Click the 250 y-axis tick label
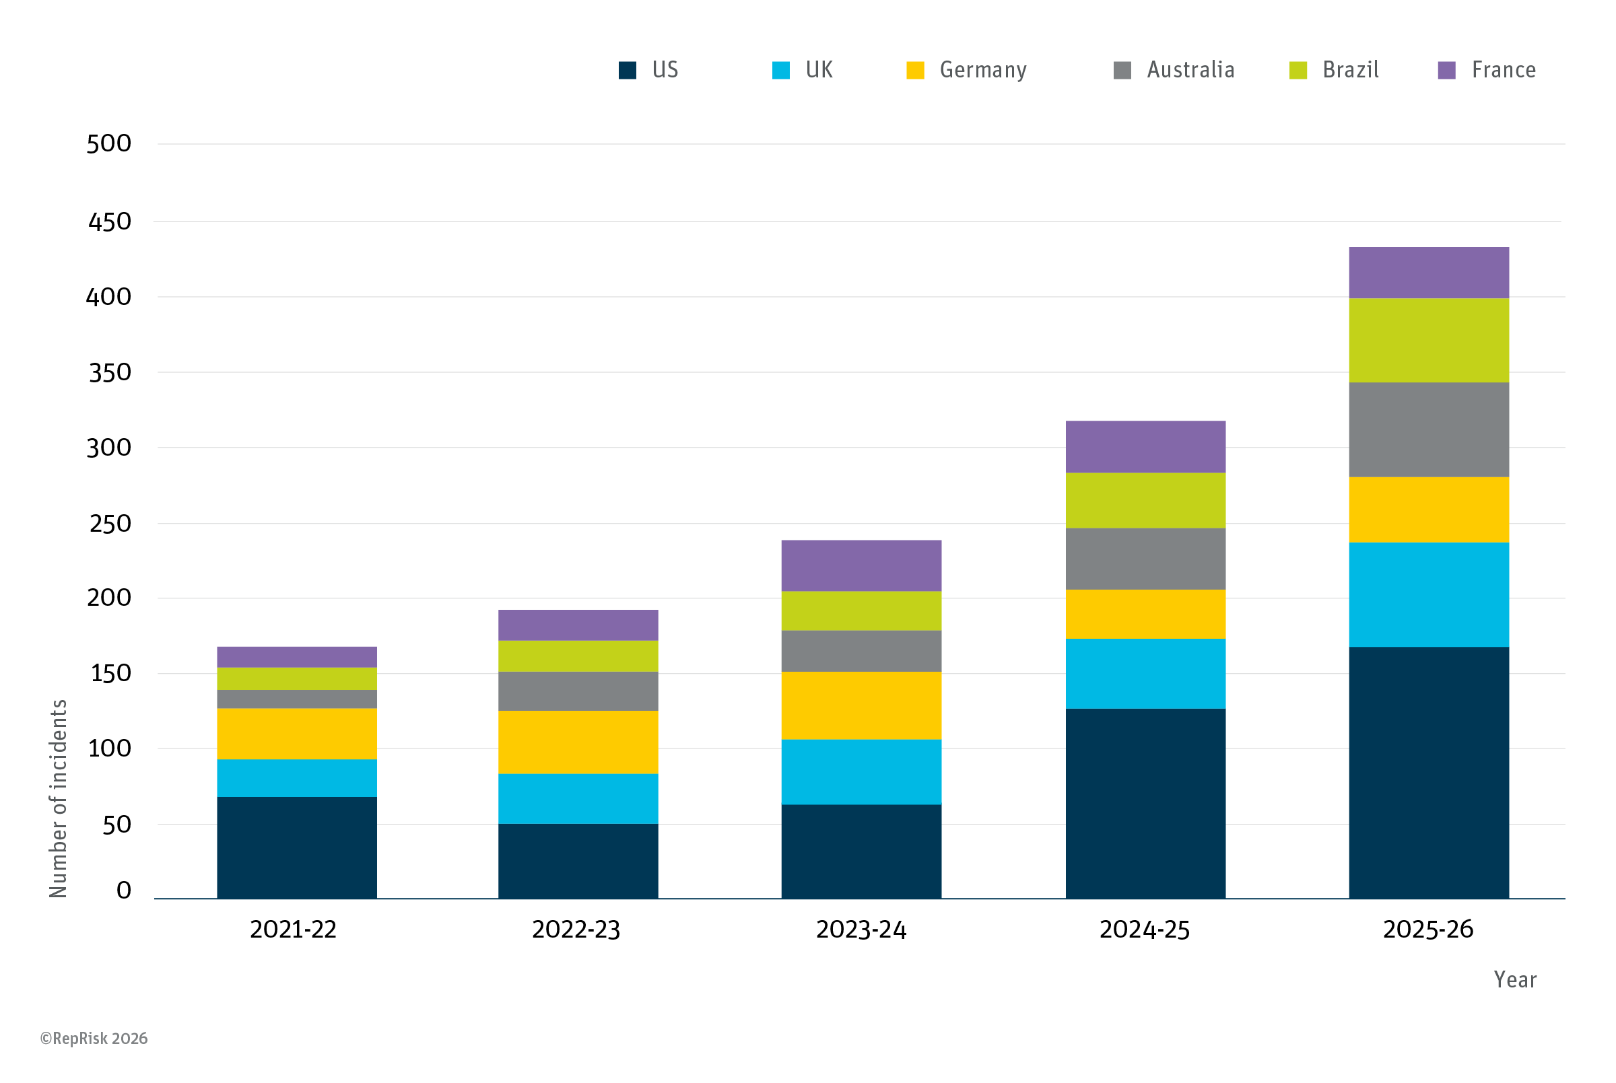Image resolution: width=1616 pixels, height=1083 pixels. [x=110, y=524]
